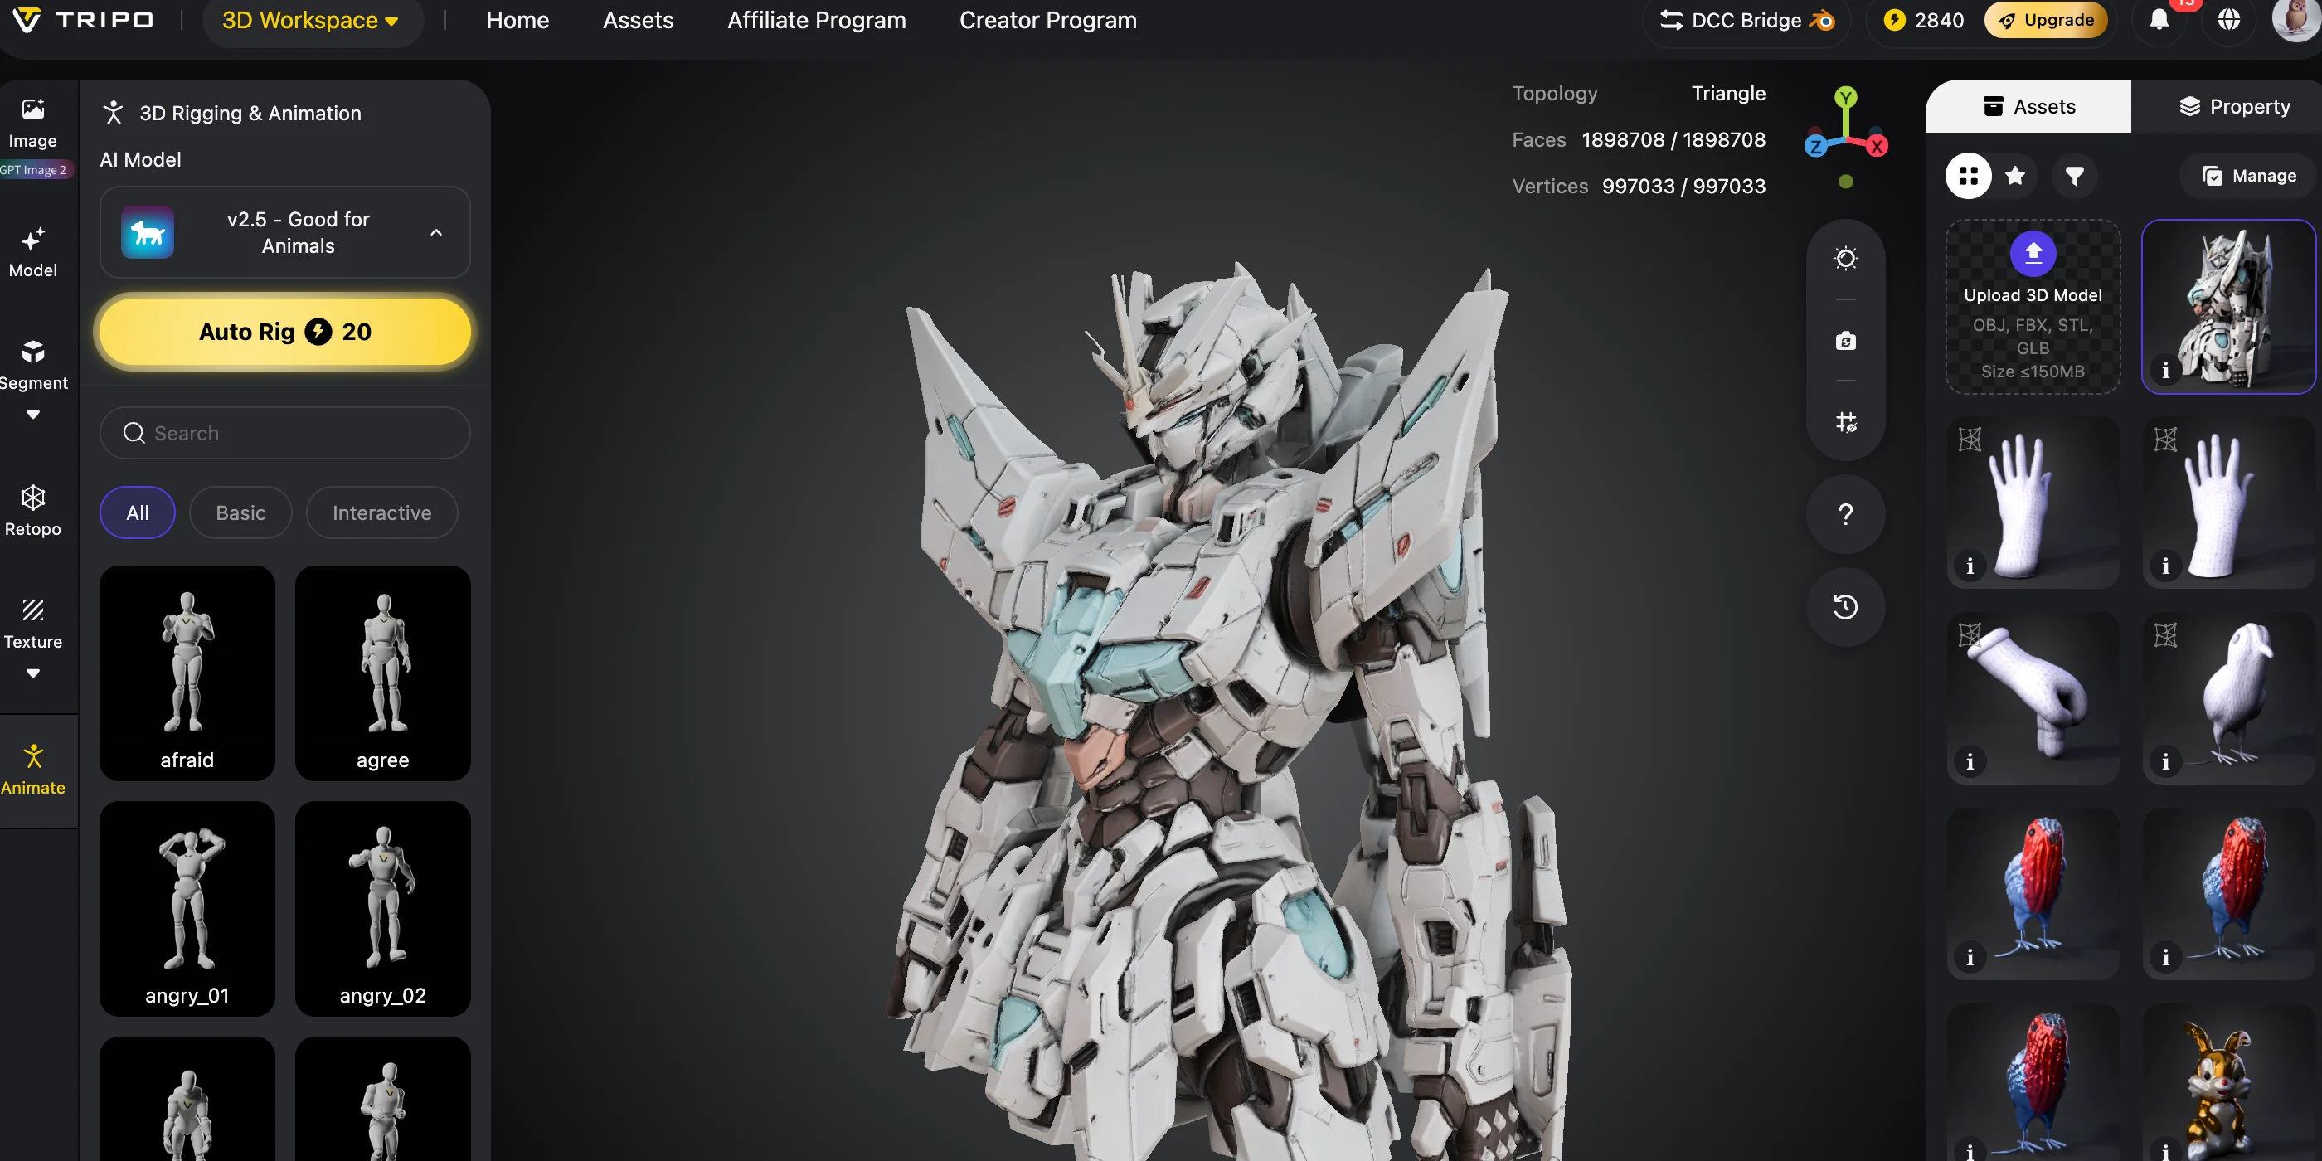Click the Upload 3D Model card
The width and height of the screenshot is (2322, 1161).
pyautogui.click(x=2033, y=307)
